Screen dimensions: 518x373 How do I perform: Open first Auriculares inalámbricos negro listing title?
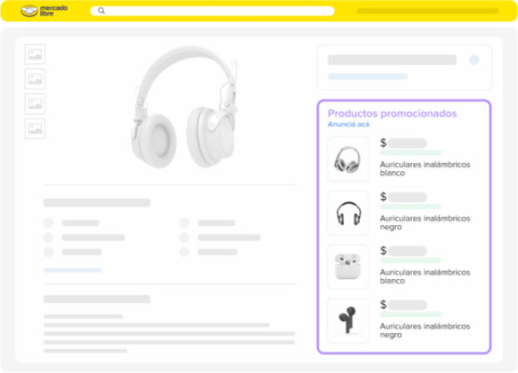coord(425,222)
